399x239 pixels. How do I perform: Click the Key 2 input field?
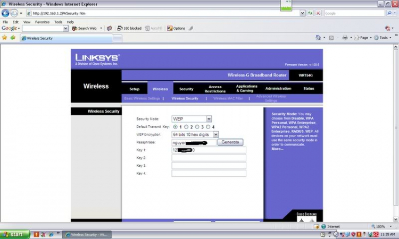pos(209,158)
